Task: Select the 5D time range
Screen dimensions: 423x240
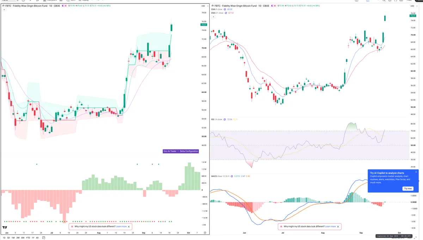Action: pos(9,238)
